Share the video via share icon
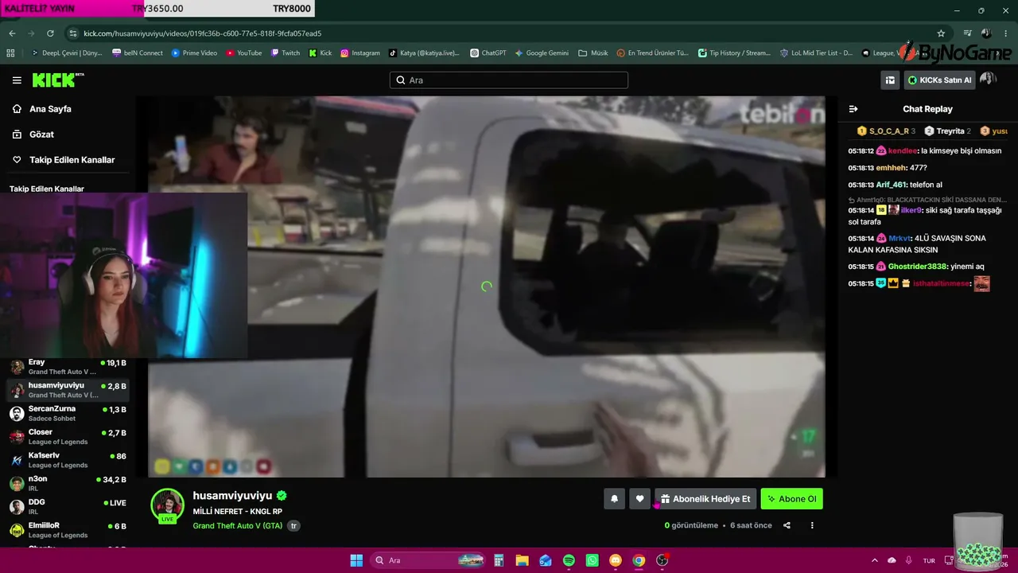 point(787,525)
